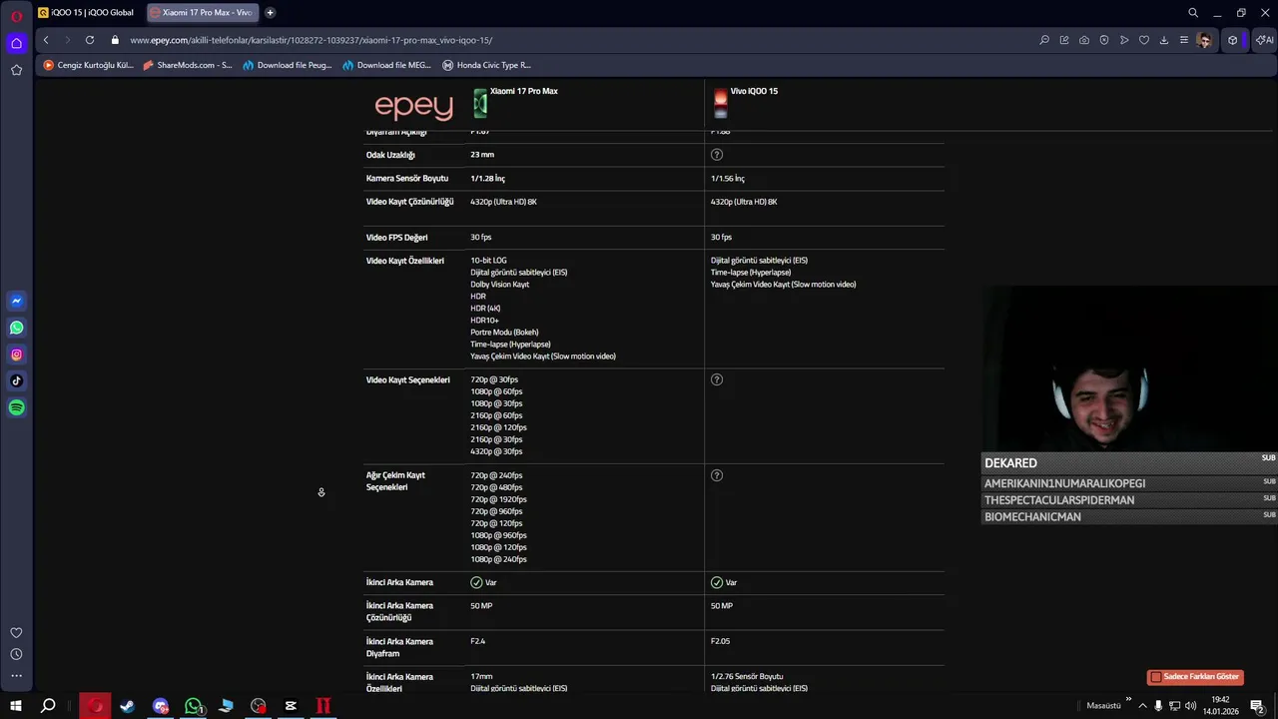Open Opera home workspace in sidebar

(16, 43)
